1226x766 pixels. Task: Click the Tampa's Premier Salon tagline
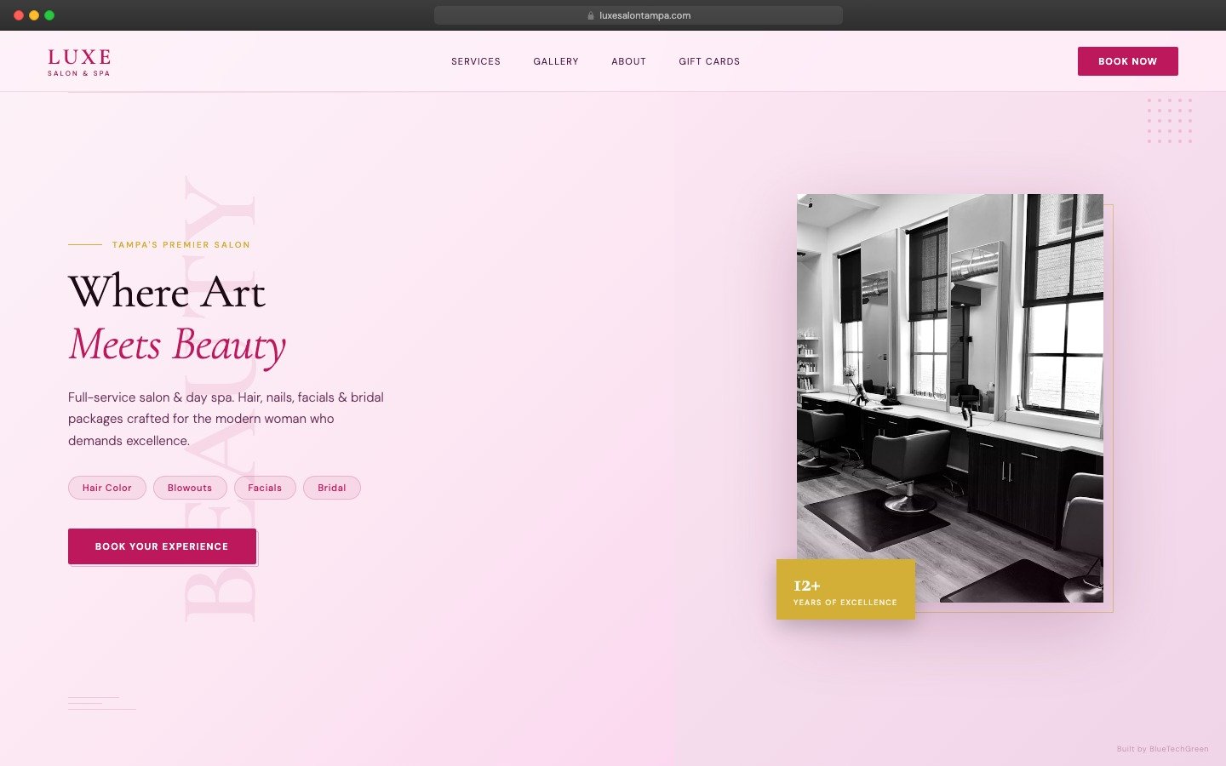tap(181, 244)
